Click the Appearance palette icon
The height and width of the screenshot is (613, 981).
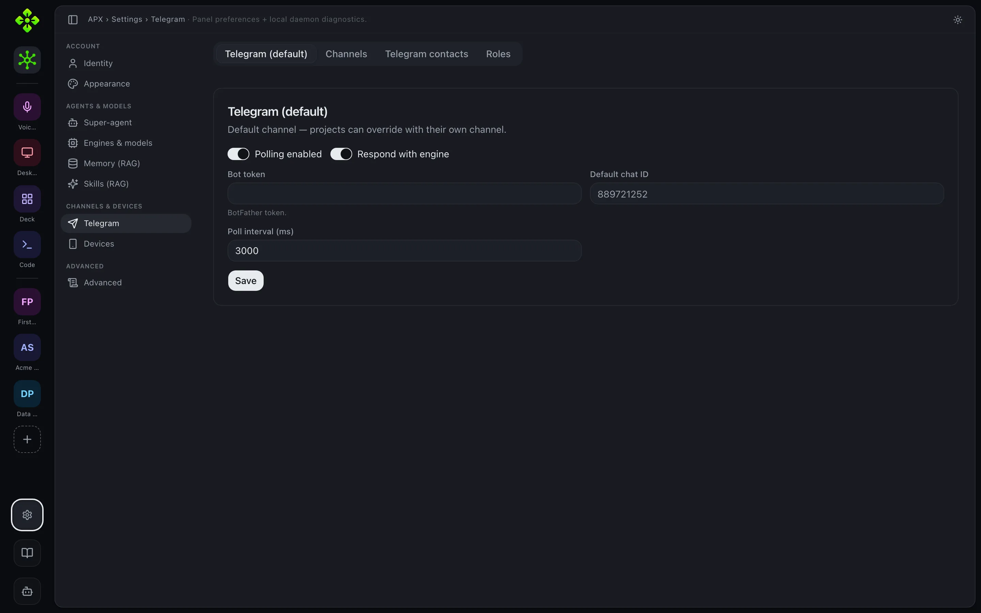click(73, 84)
